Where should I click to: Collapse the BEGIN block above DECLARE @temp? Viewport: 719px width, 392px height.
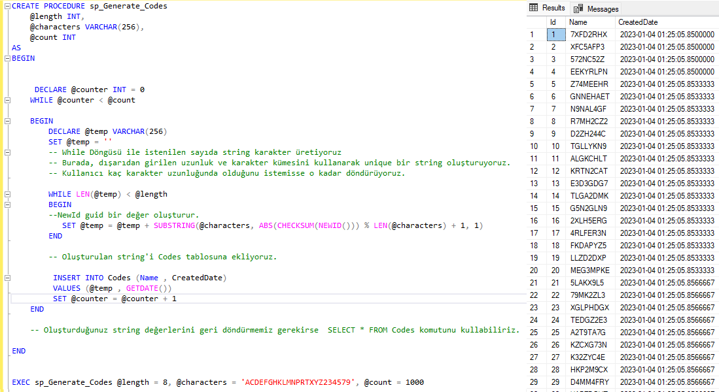click(7, 121)
